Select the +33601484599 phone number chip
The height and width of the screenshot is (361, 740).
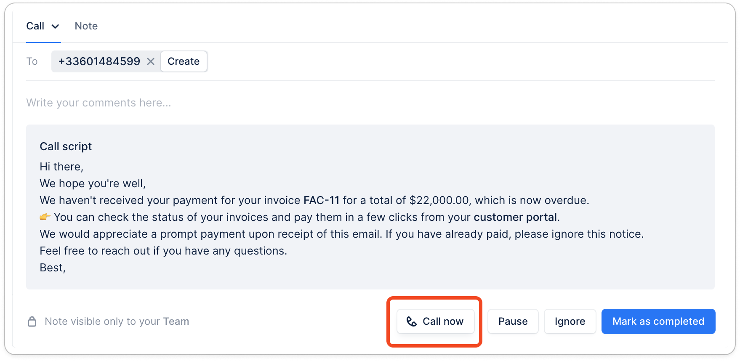99,61
